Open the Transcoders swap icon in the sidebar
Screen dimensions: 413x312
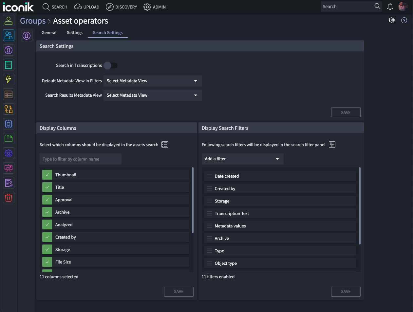(x=9, y=109)
